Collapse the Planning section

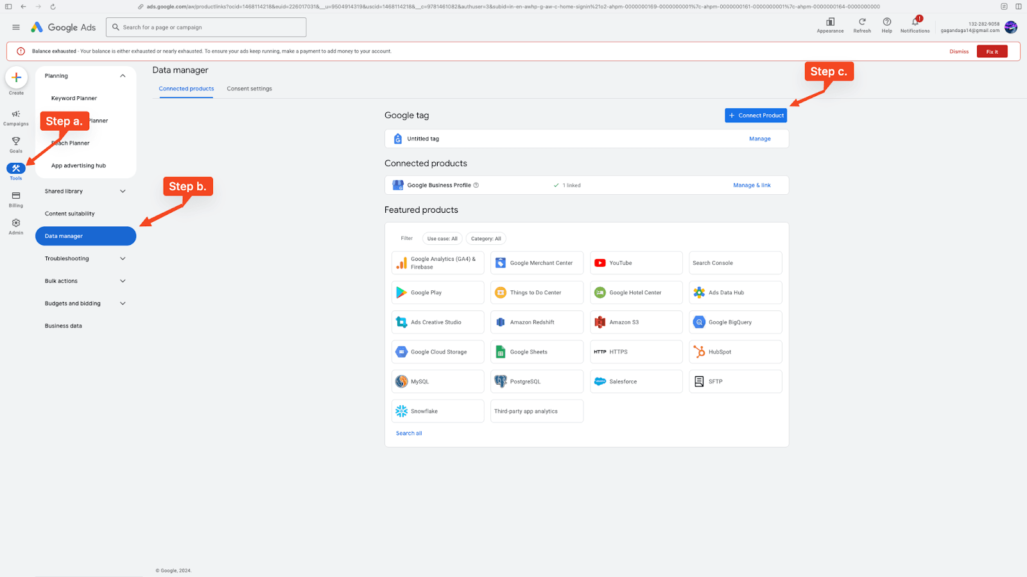[x=123, y=76]
